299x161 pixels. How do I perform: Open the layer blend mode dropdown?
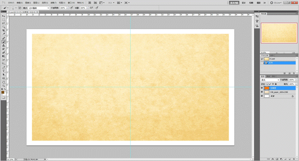coord(270,80)
